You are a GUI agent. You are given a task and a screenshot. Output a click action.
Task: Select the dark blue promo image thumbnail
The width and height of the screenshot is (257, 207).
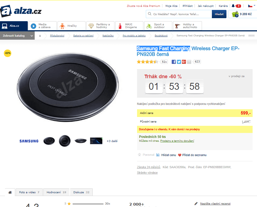(x=96, y=141)
